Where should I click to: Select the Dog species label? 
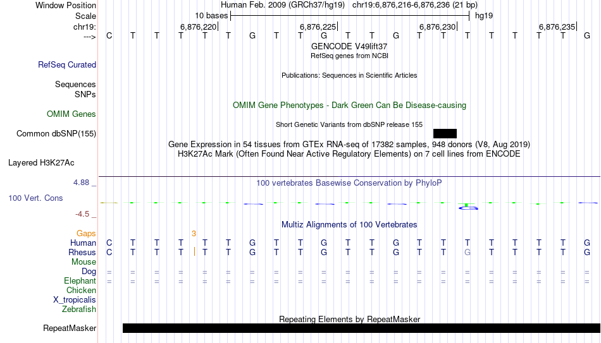89,272
